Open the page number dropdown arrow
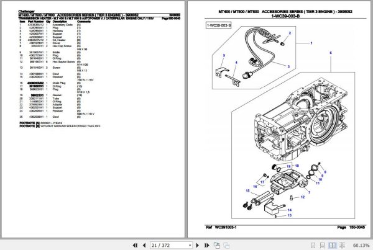Screen dimensions: 373x250 (x=190, y=245)
